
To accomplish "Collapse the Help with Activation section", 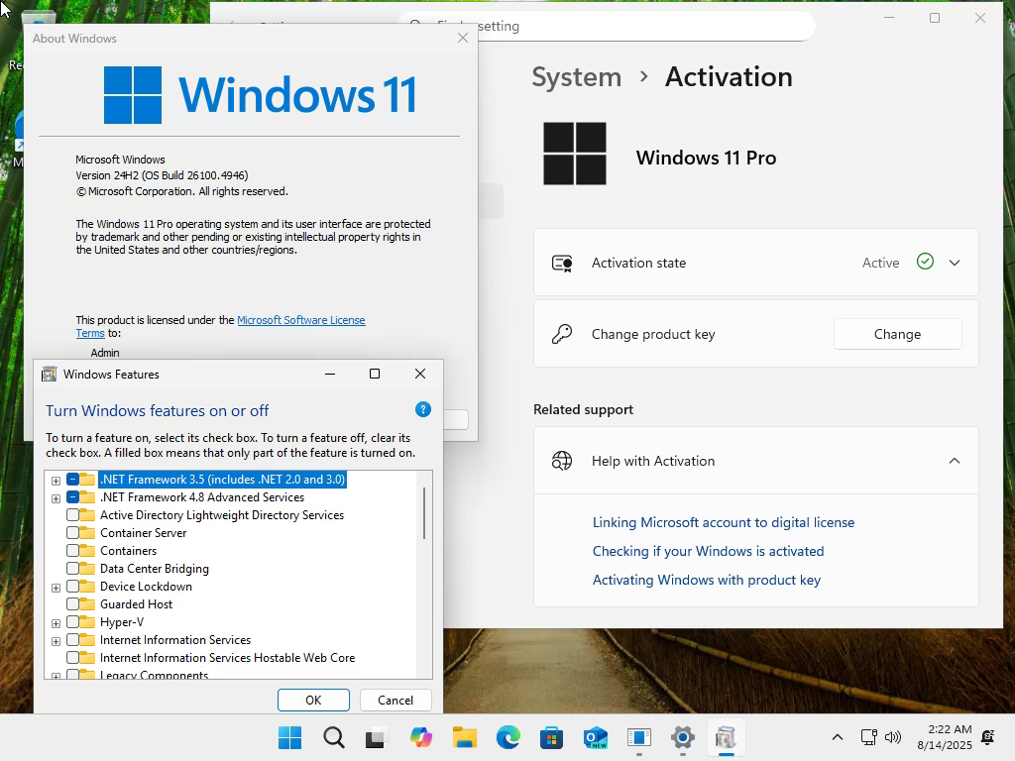I will click(x=955, y=461).
